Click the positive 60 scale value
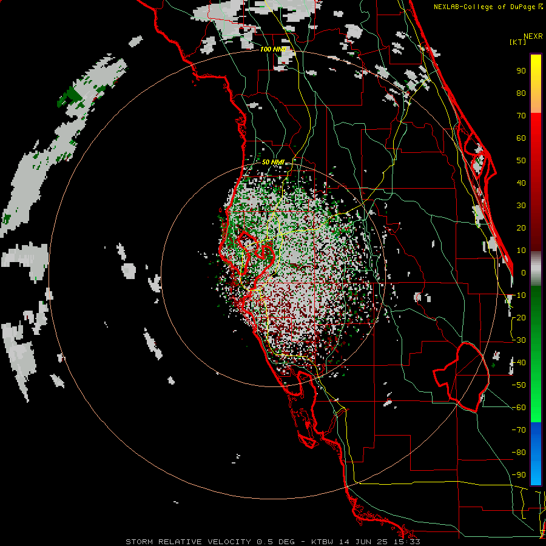This screenshot has width=546, height=546. coord(521,138)
